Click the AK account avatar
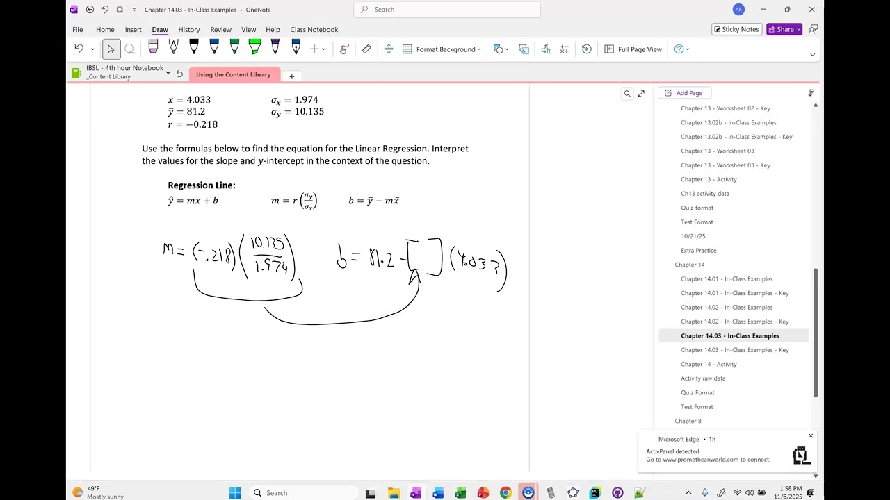The image size is (890, 500). 738,10
